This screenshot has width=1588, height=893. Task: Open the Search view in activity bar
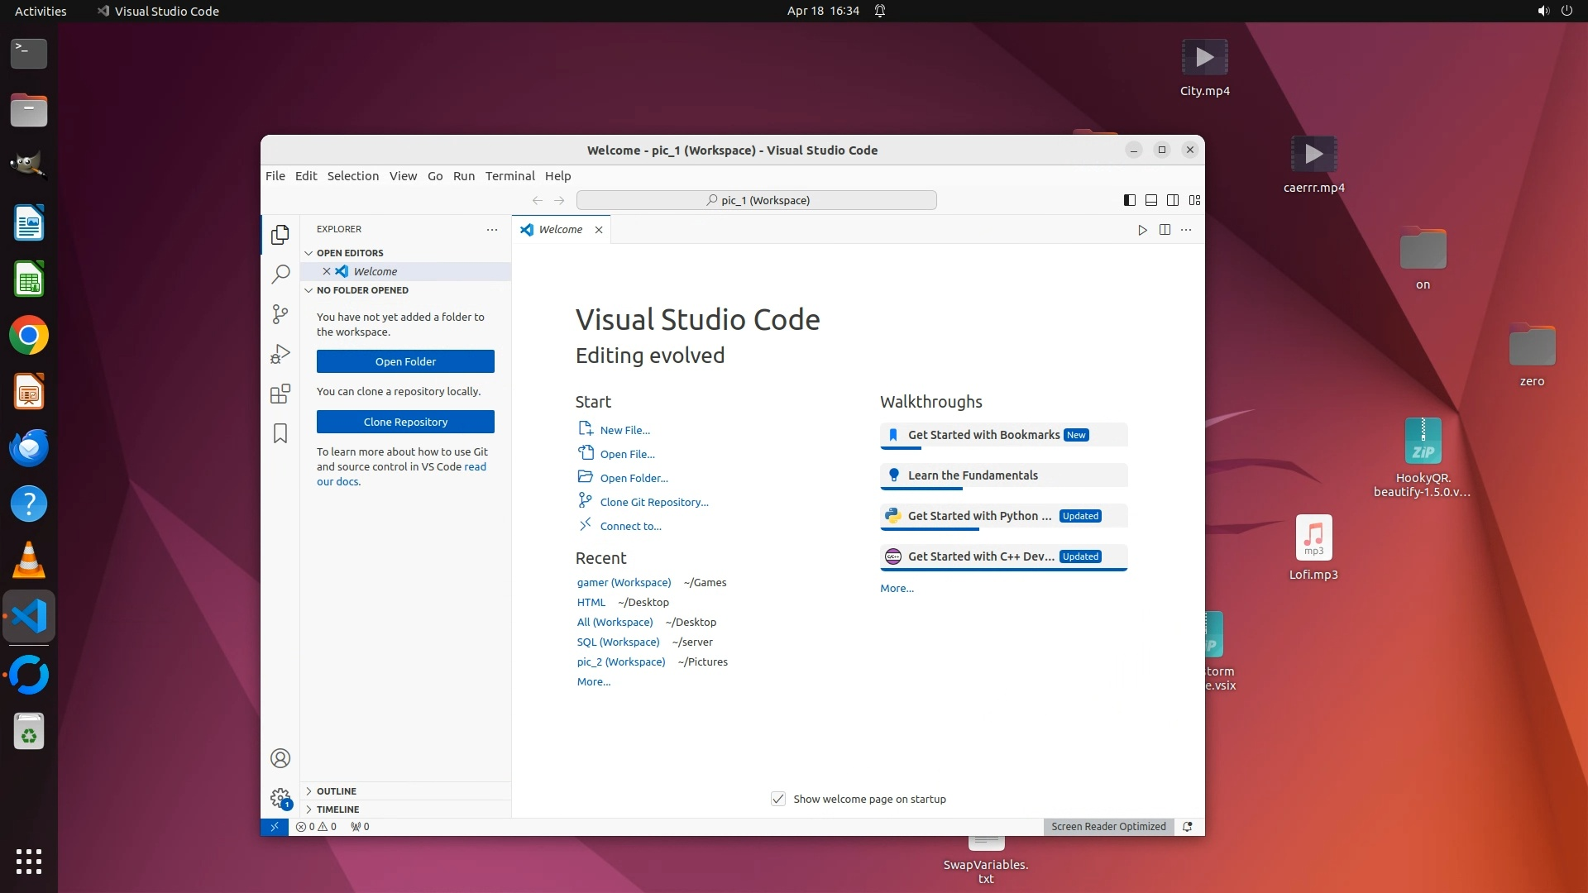click(280, 274)
